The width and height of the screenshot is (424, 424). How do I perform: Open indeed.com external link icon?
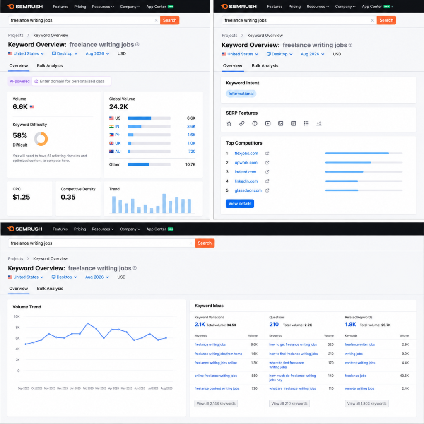tap(267, 172)
